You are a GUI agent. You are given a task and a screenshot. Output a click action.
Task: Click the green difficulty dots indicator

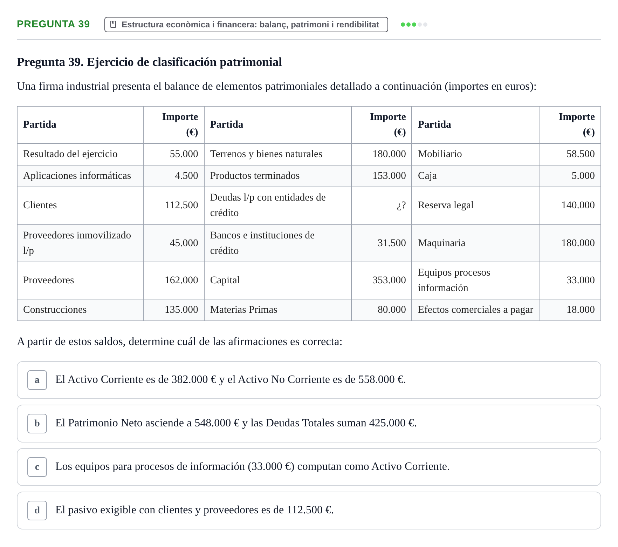click(414, 25)
